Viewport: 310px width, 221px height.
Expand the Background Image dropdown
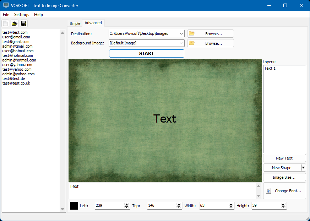pos(181,43)
